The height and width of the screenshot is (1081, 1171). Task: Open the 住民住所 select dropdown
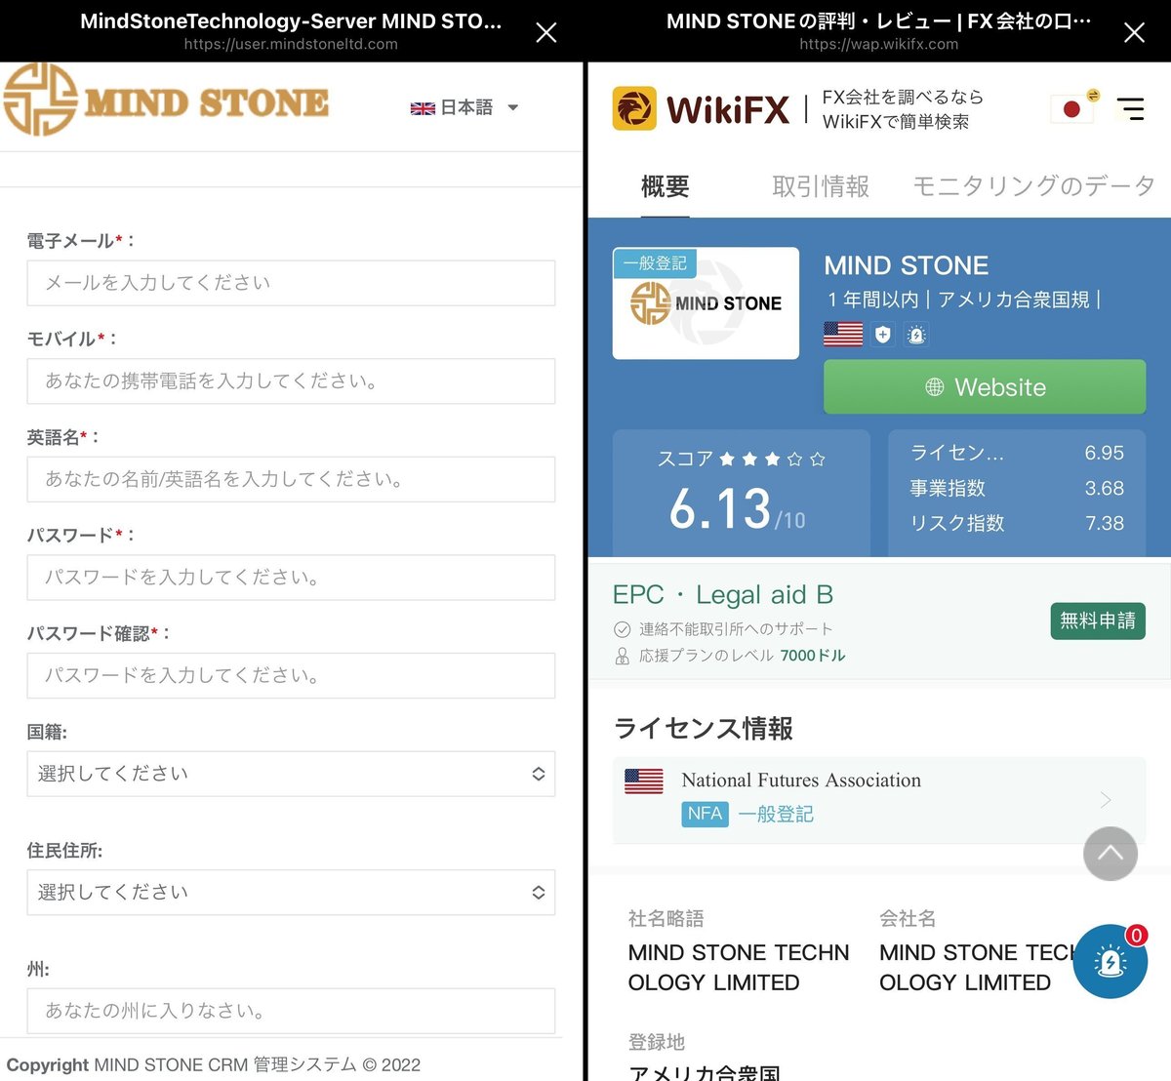291,892
